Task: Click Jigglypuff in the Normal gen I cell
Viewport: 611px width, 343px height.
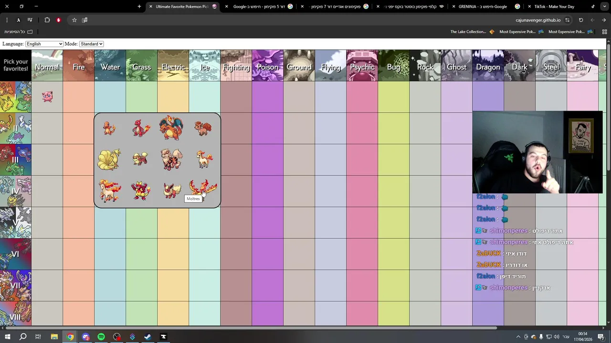Action: [x=47, y=97]
